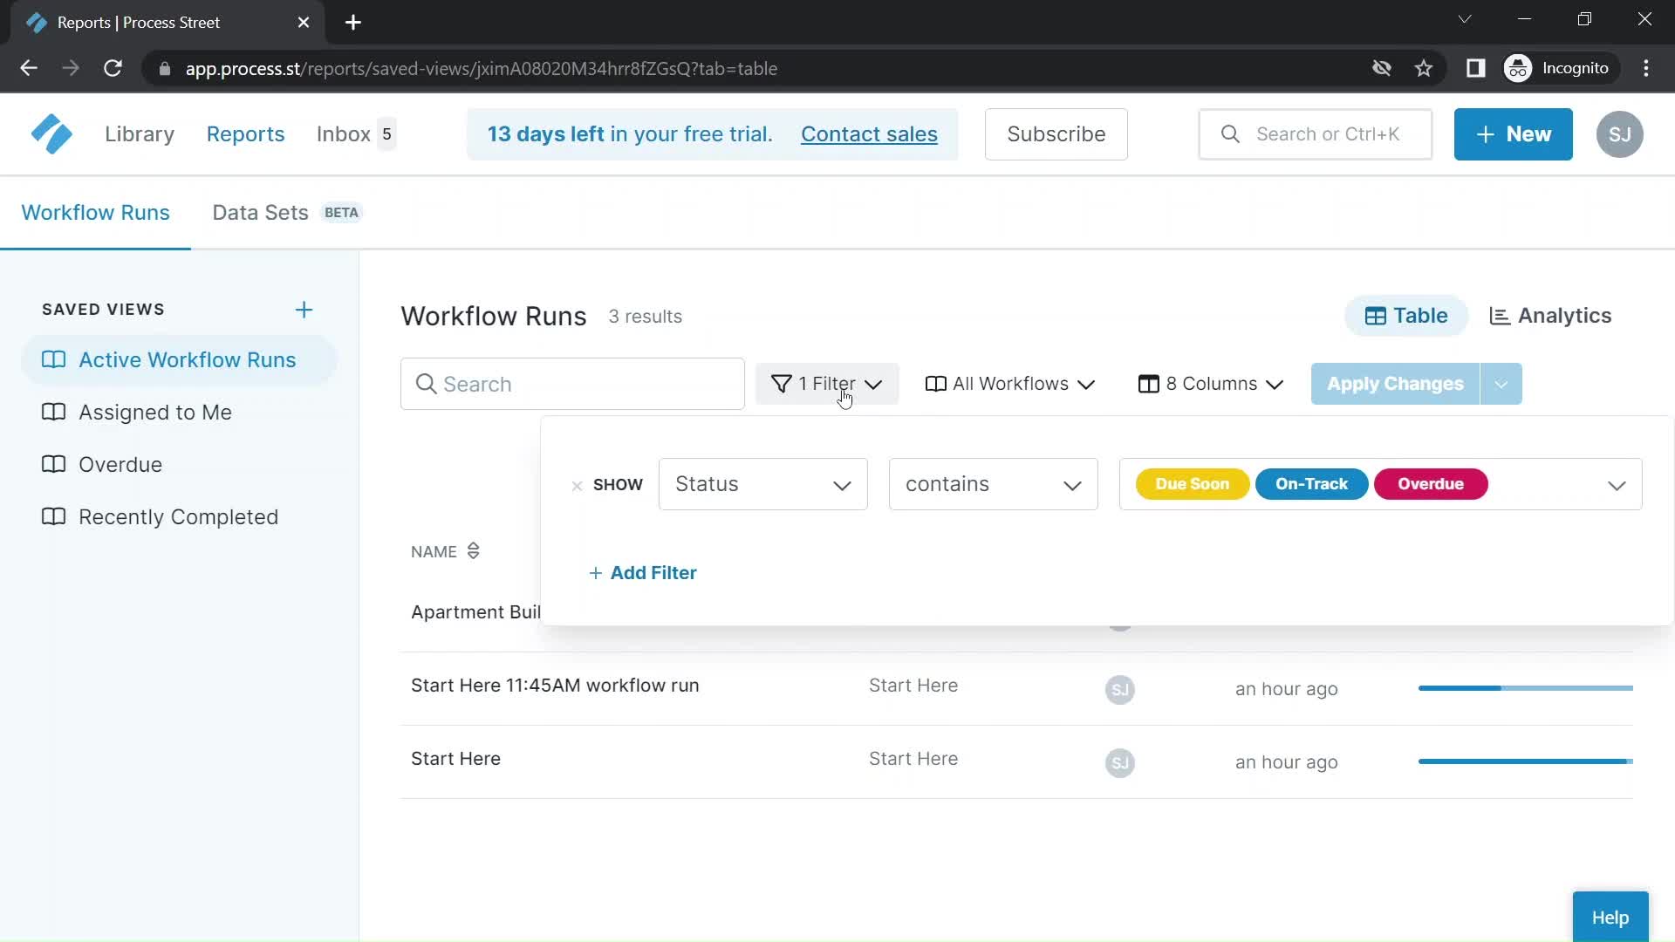Click the Overdue status tag in the filter
The image size is (1675, 942).
click(1431, 484)
